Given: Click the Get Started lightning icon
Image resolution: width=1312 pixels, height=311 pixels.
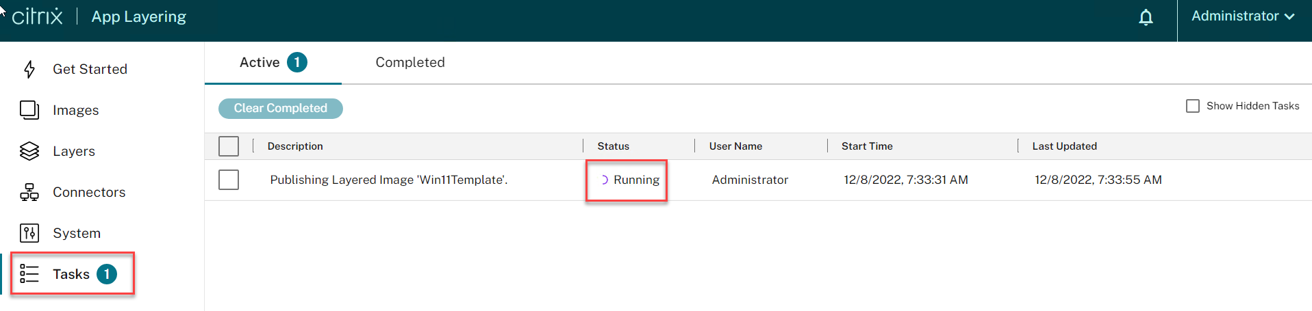Looking at the screenshot, I should [29, 69].
